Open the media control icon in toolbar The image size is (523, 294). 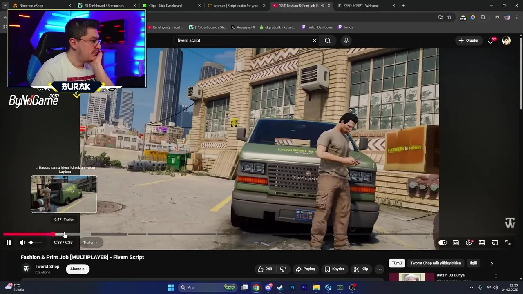click(497, 17)
